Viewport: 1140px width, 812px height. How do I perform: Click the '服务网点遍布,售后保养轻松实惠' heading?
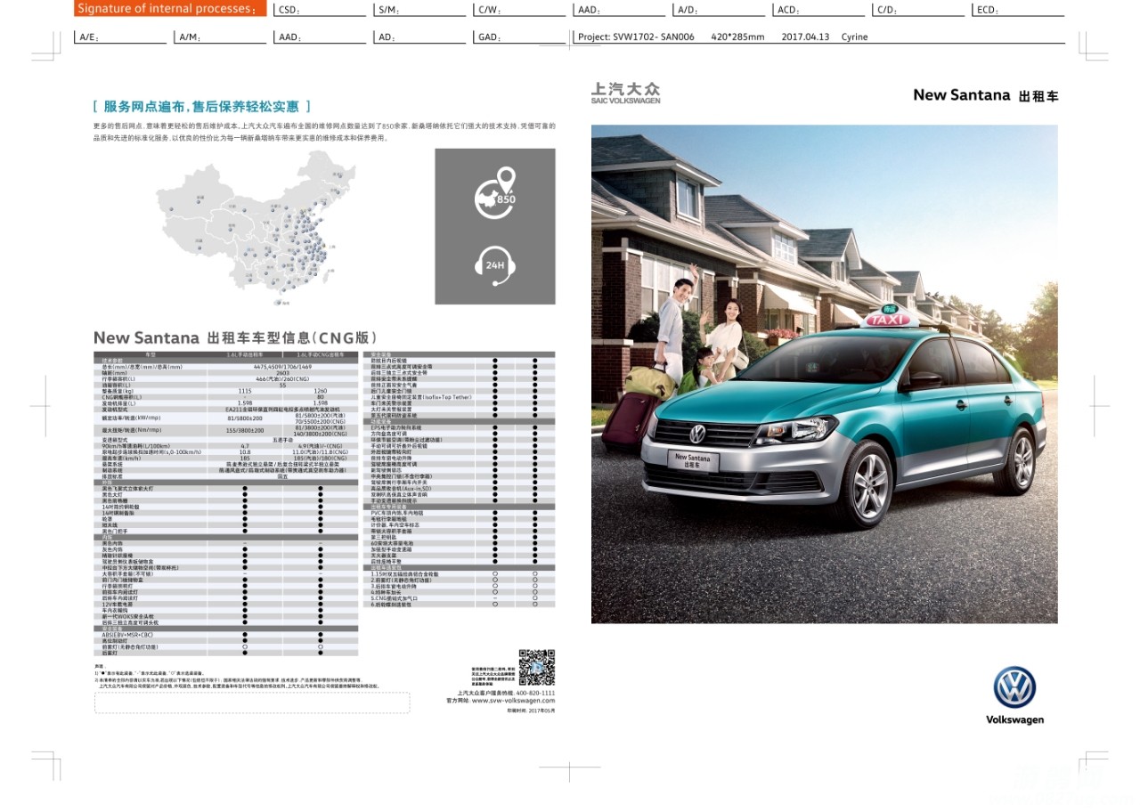coord(202,106)
